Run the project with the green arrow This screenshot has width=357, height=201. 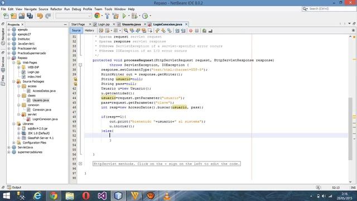click(124, 16)
